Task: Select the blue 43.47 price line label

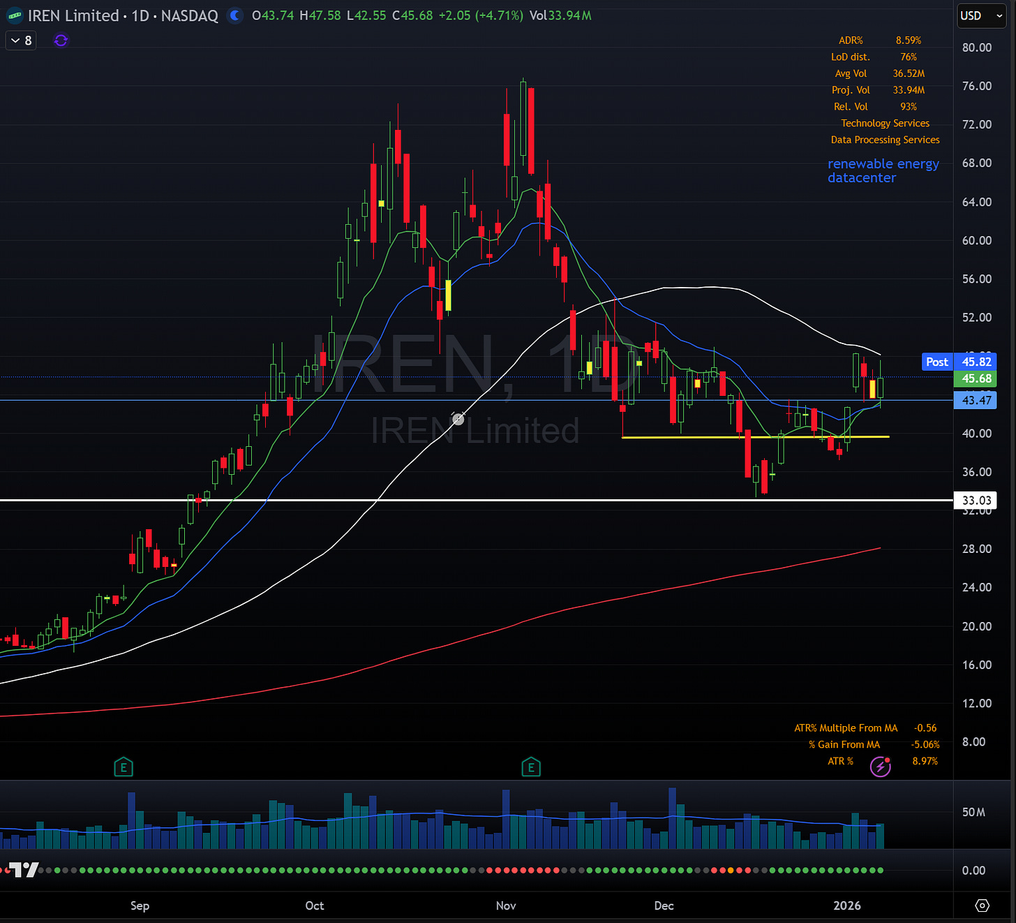Action: click(x=976, y=400)
